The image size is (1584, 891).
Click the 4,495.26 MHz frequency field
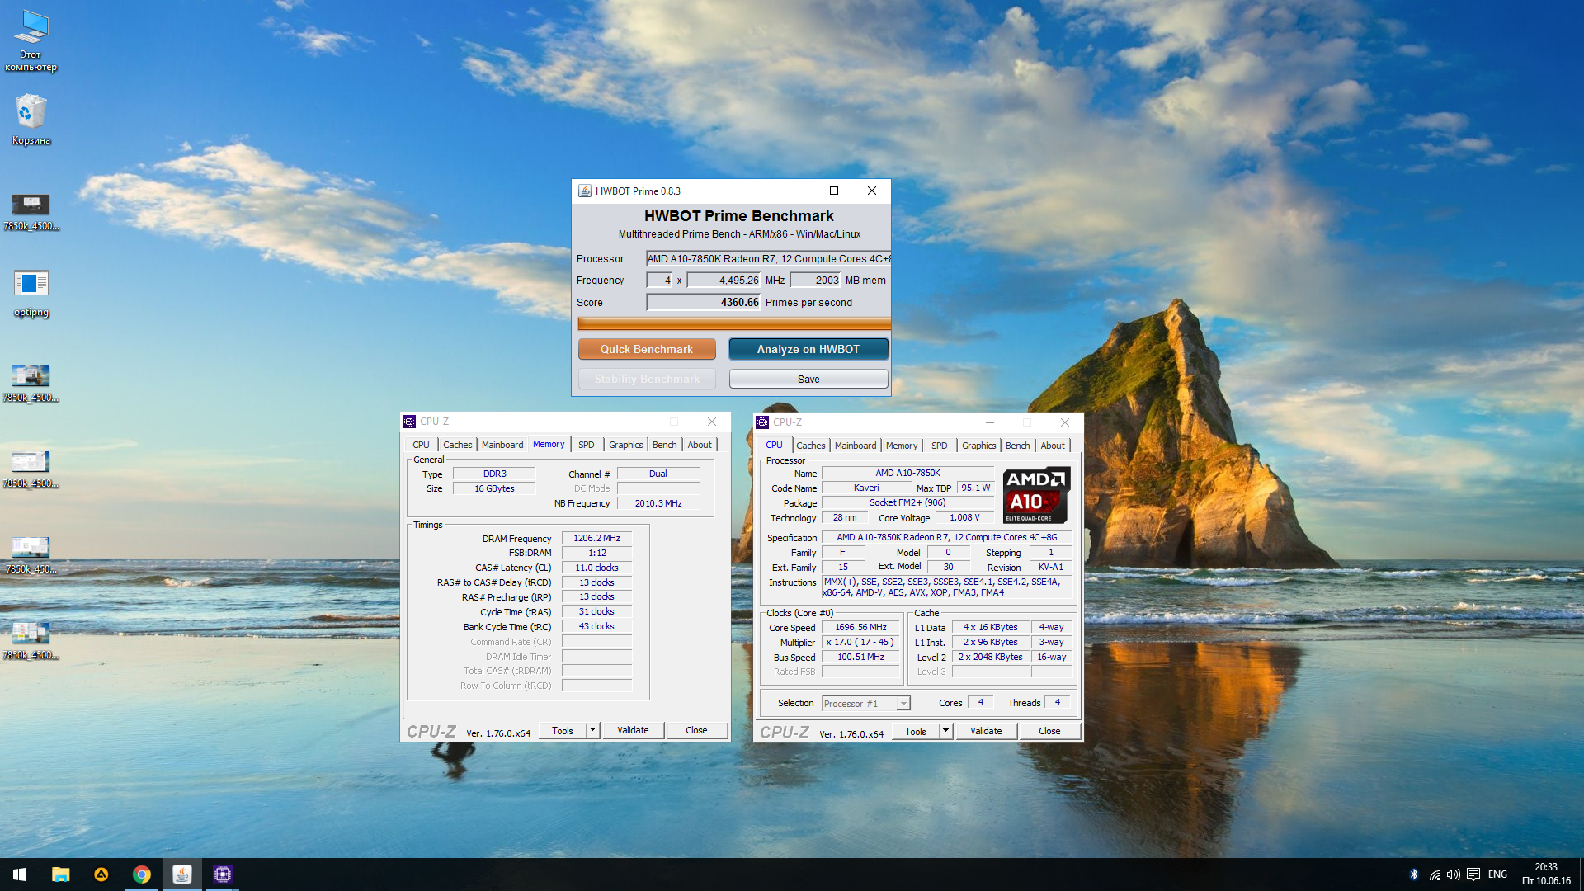[x=724, y=280]
